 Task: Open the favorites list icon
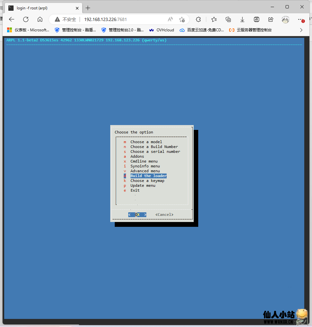[x=214, y=19]
